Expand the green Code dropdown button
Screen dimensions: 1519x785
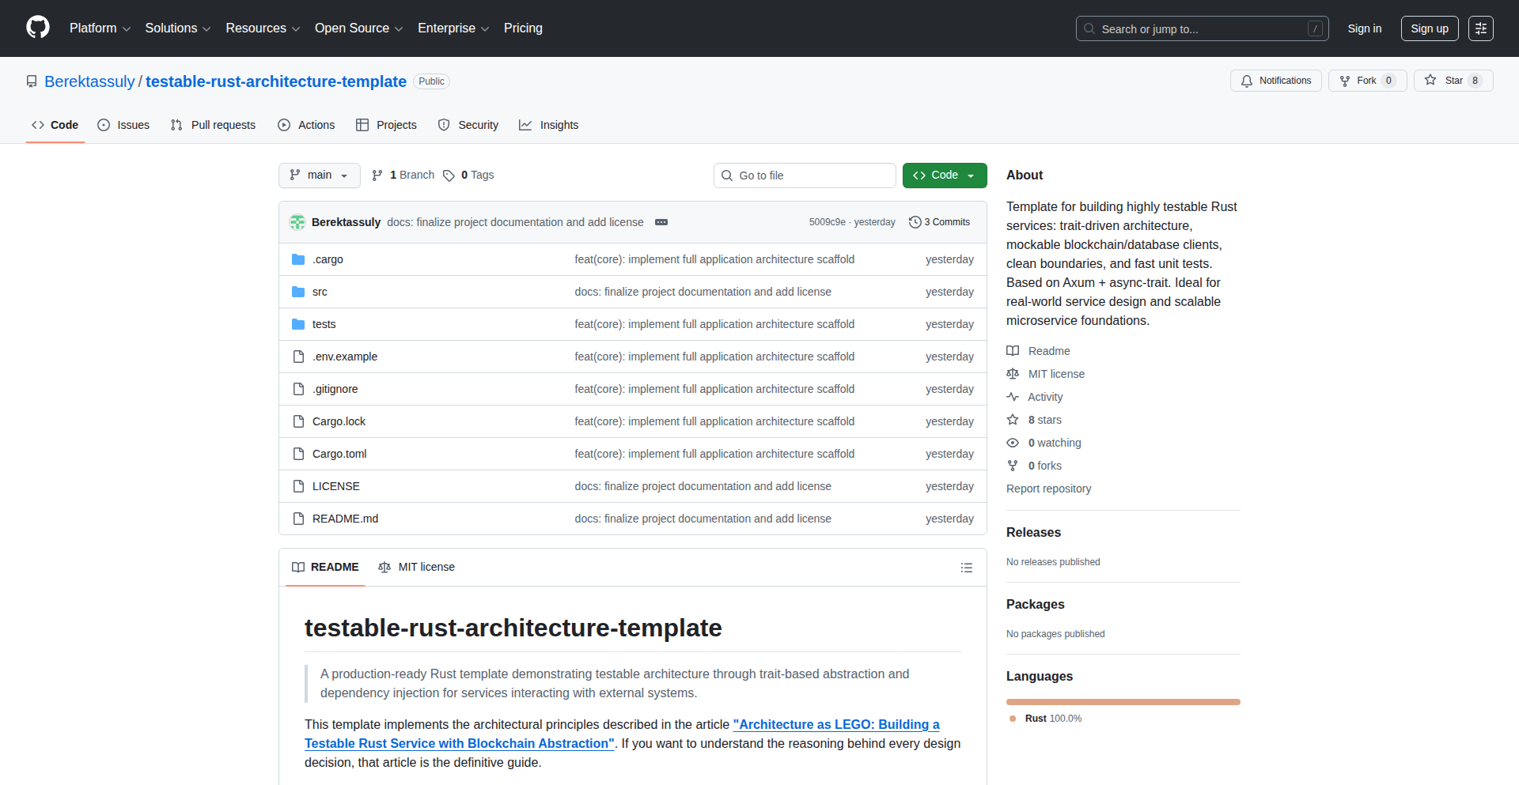tap(944, 175)
